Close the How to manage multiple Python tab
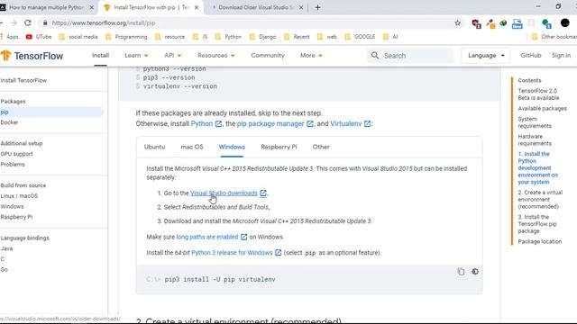 92,7
